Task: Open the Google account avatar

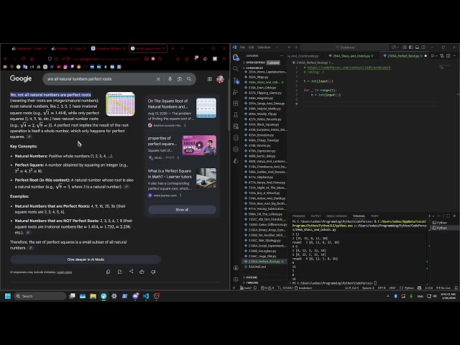Action: (220, 79)
